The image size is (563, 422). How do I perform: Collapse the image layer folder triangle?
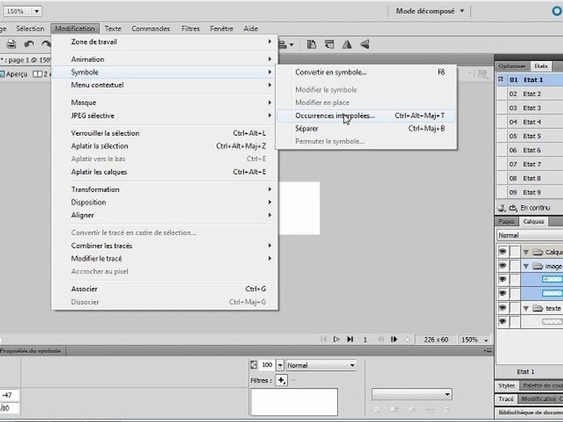(x=526, y=266)
